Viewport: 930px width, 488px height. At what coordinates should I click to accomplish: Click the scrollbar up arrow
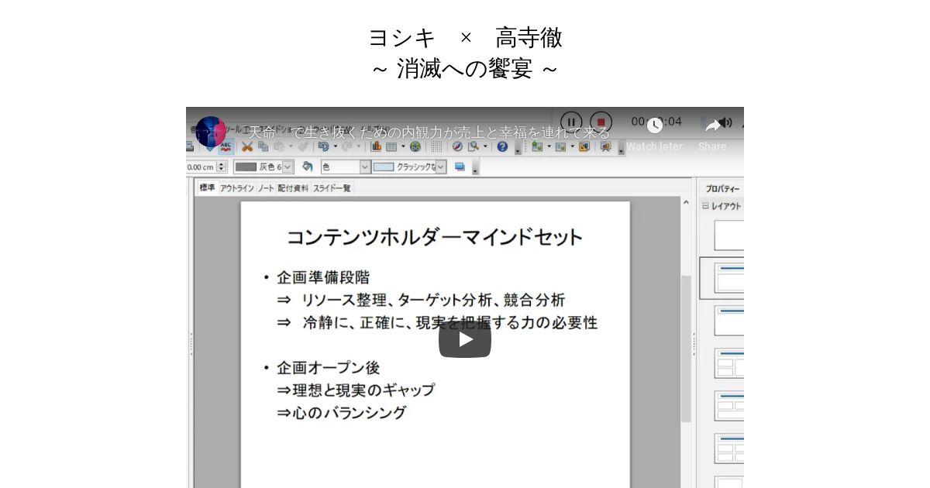686,203
